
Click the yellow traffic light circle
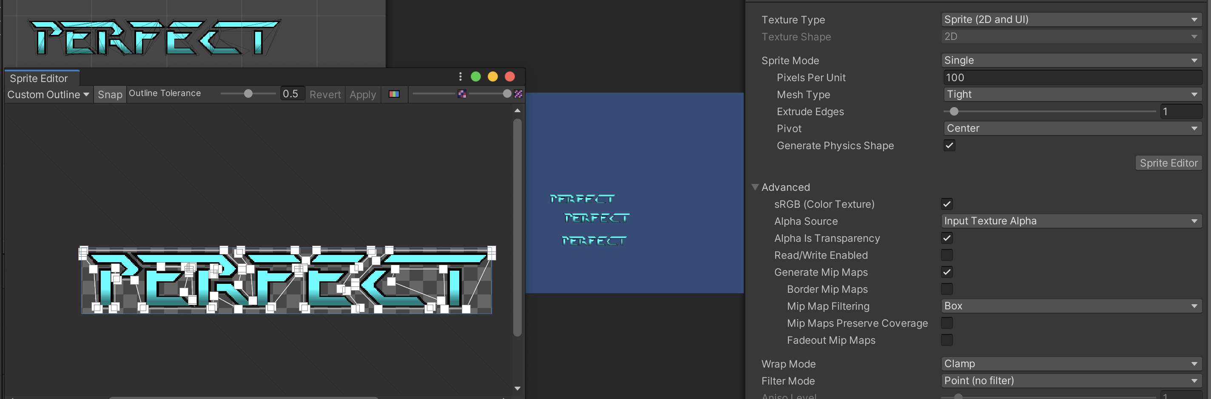click(493, 76)
